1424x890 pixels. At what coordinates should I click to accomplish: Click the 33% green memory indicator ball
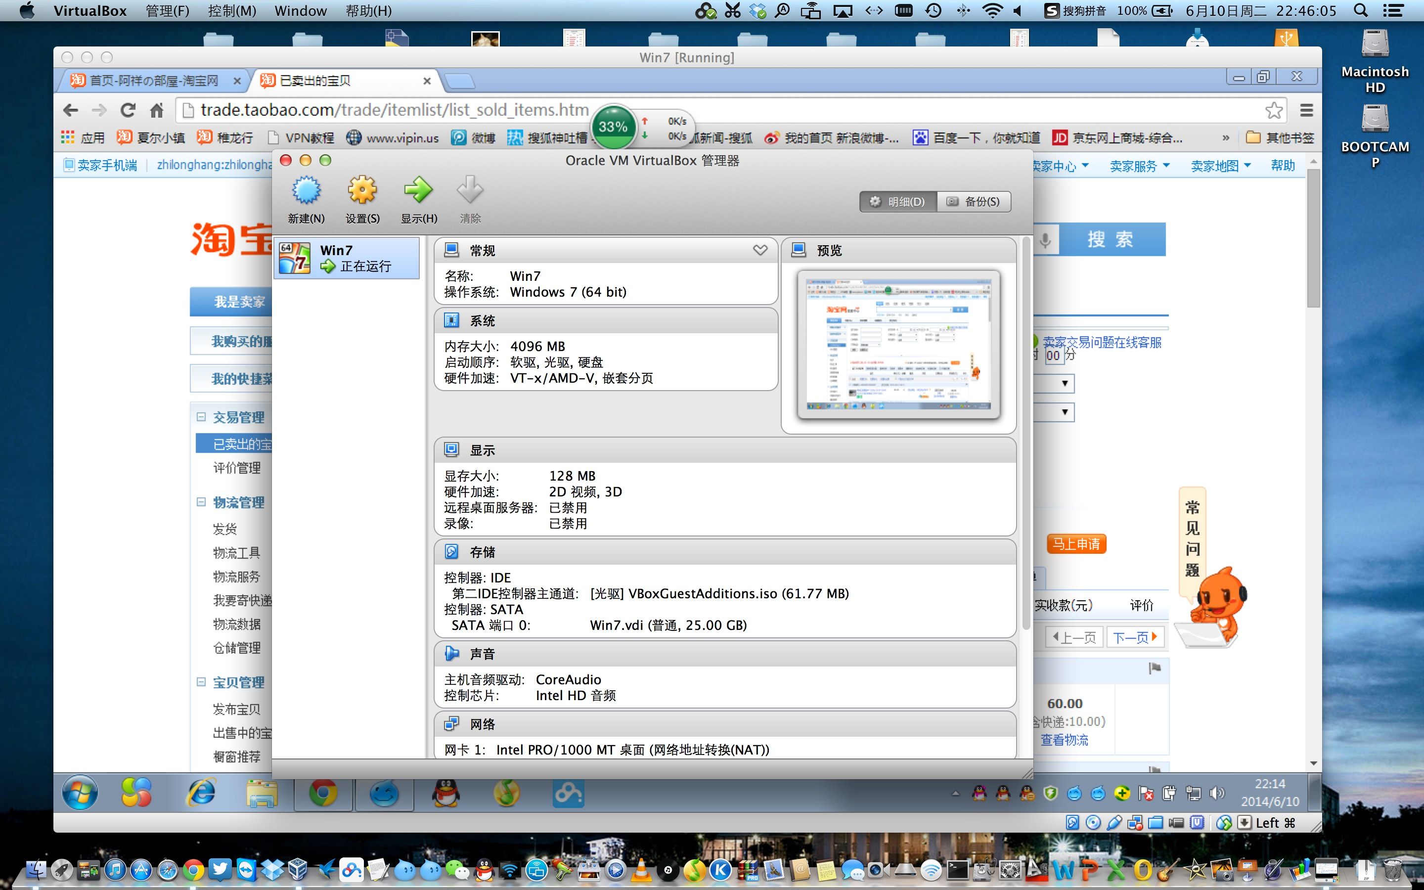pyautogui.click(x=613, y=127)
